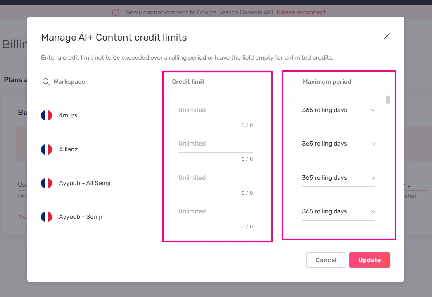Click the workspace list scrollbar thumb
This screenshot has width=432, height=297.
point(388,100)
